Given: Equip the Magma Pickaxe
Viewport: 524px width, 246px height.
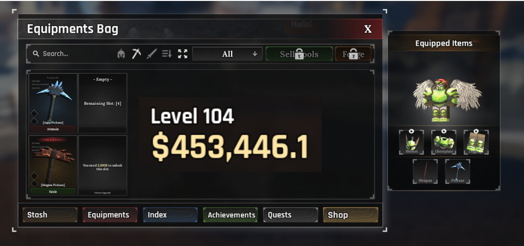Looking at the screenshot, I should pyautogui.click(x=53, y=192).
